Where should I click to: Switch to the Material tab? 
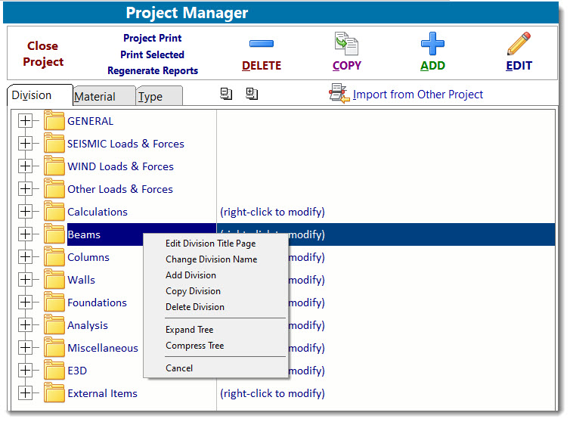pos(95,97)
